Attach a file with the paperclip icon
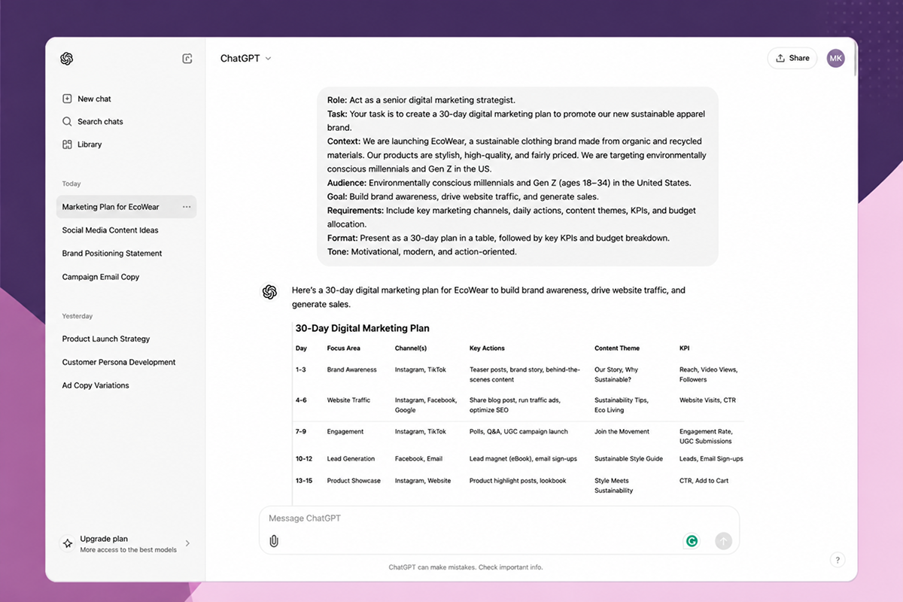Viewport: 903px width, 602px height. click(x=274, y=541)
